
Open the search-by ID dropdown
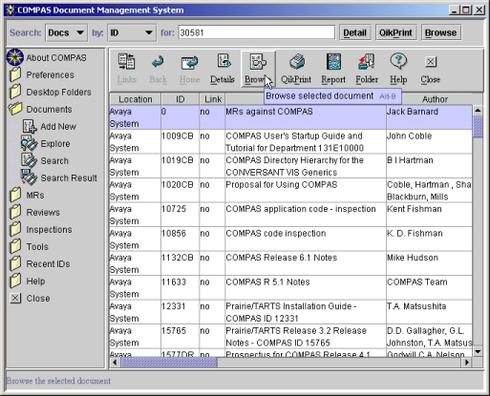pos(132,32)
